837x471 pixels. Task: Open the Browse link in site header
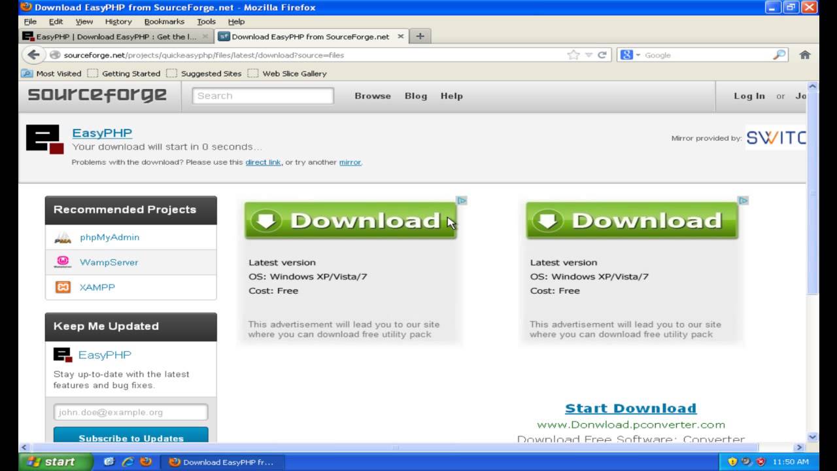click(x=373, y=96)
